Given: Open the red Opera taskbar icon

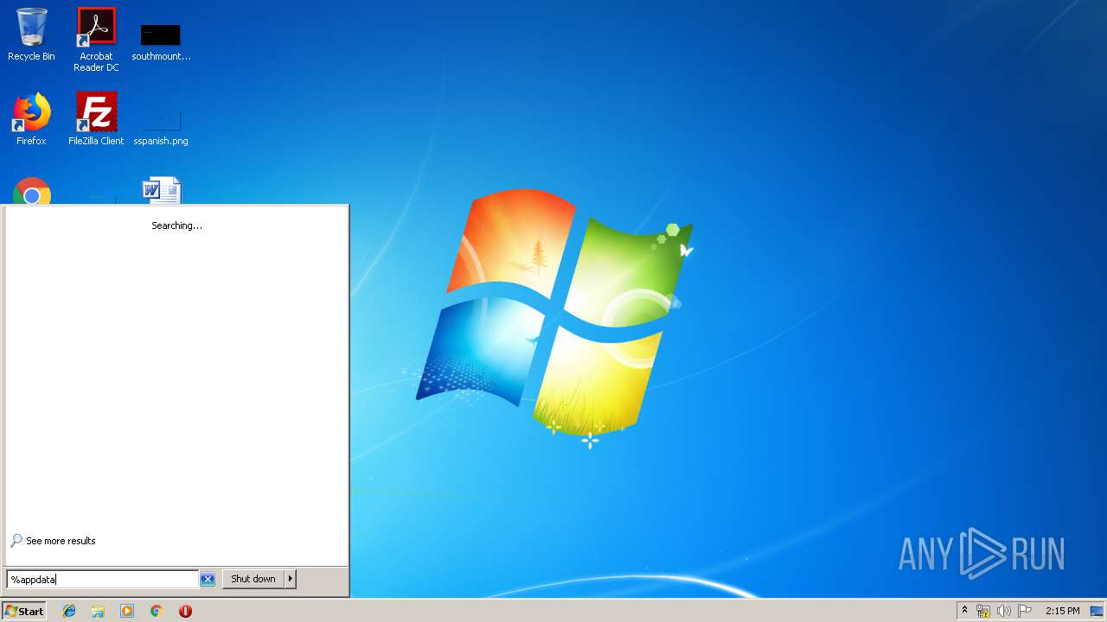Looking at the screenshot, I should pos(185,611).
